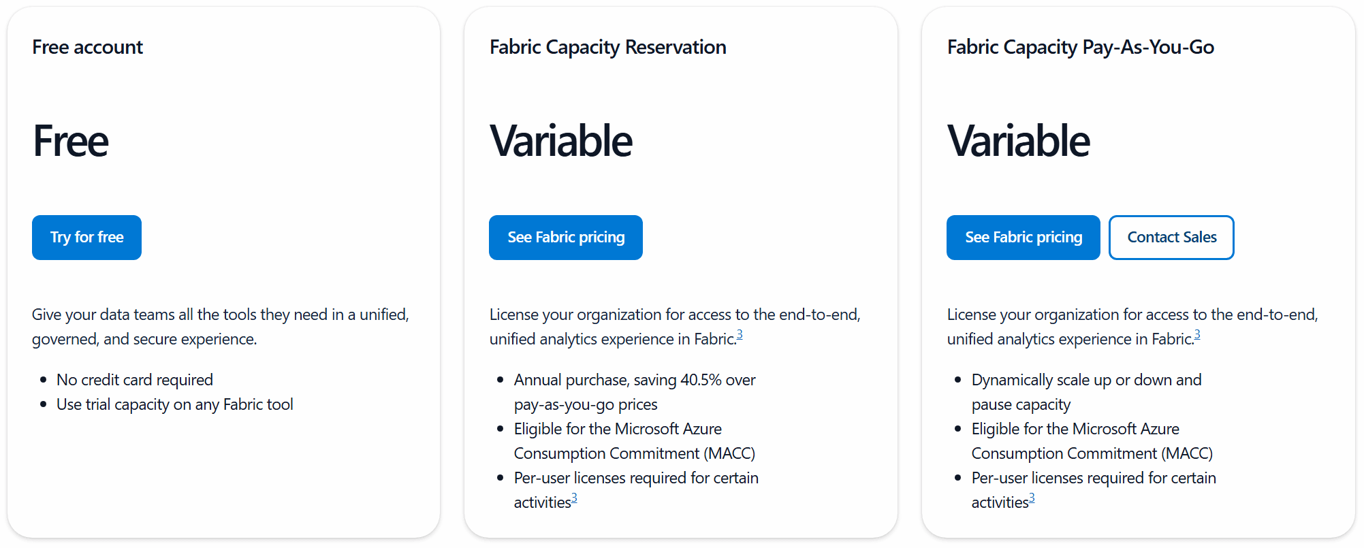Click the "Try for free" button
The image size is (1364, 548).
point(86,237)
